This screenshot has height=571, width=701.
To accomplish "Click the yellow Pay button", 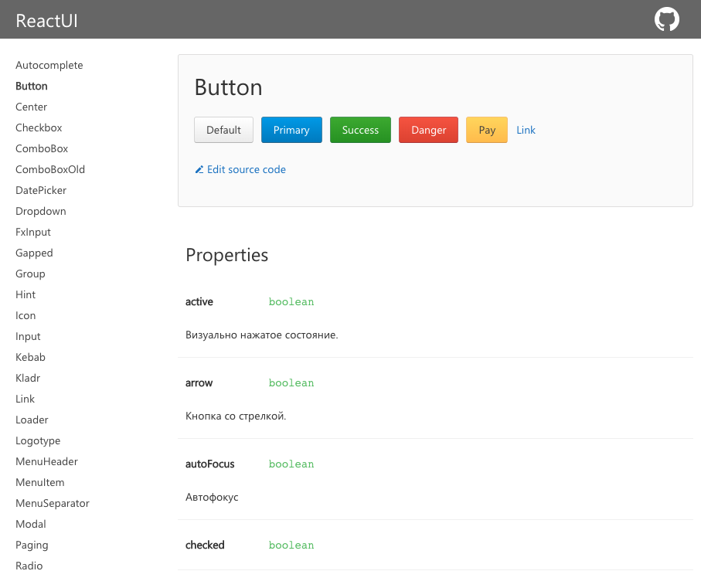I will coord(487,130).
